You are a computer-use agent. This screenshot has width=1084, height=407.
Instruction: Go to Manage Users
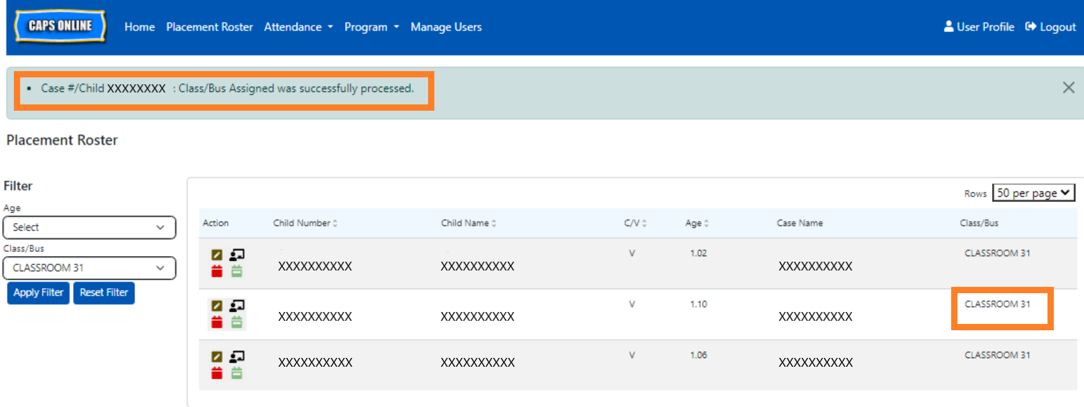click(x=446, y=27)
